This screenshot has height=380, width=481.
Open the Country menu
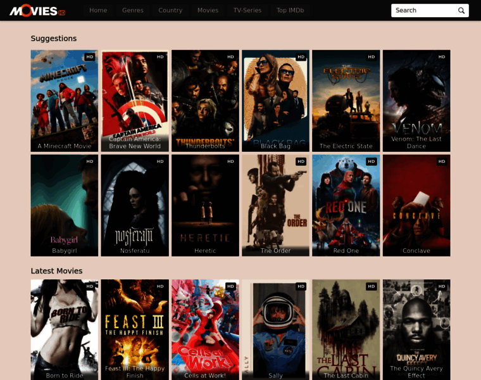click(x=170, y=10)
